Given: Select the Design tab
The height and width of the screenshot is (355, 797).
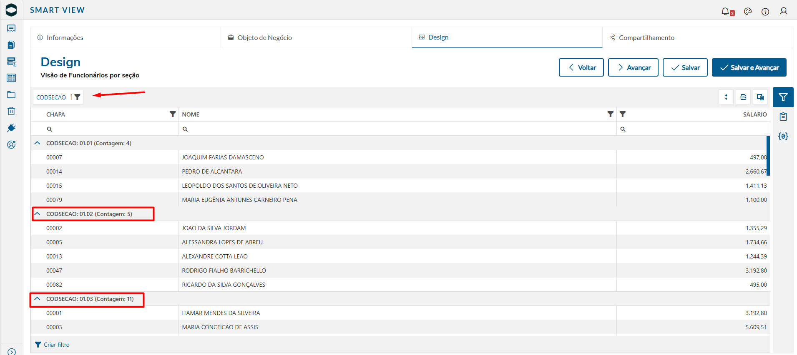Looking at the screenshot, I should tap(507, 37).
